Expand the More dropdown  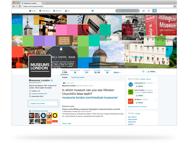point(117,72)
